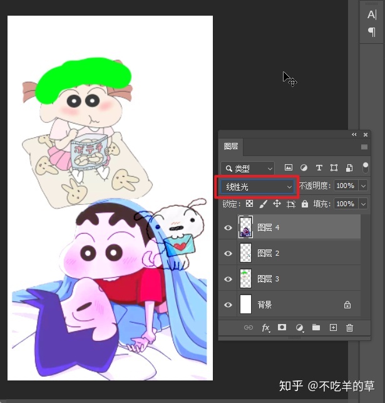Filter for smart object layers
This screenshot has height=403, width=385.
coord(349,168)
